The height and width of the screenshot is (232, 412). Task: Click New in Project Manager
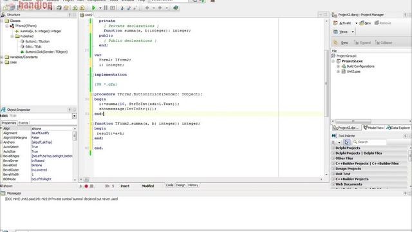click(x=365, y=23)
